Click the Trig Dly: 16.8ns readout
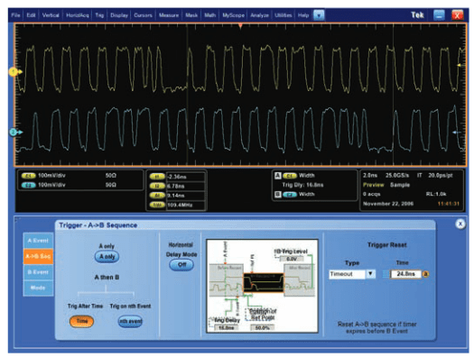Image resolution: width=474 pixels, height=357 pixels. point(302,185)
